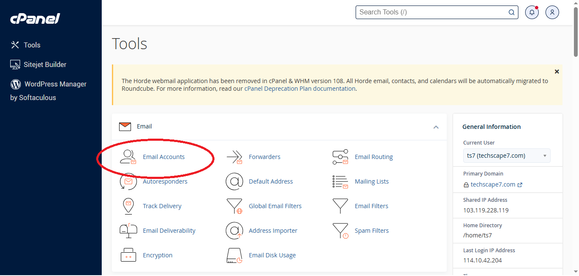Click the Sitejet Builder monitor icon
This screenshot has height=276, width=579.
pyautogui.click(x=15, y=64)
